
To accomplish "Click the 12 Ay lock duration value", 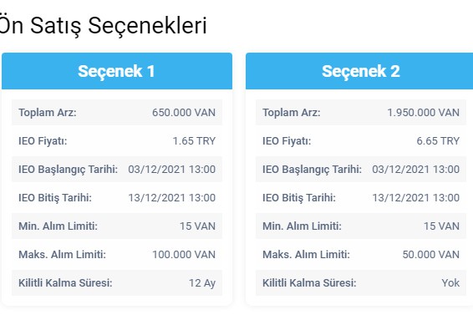I will 202,283.
